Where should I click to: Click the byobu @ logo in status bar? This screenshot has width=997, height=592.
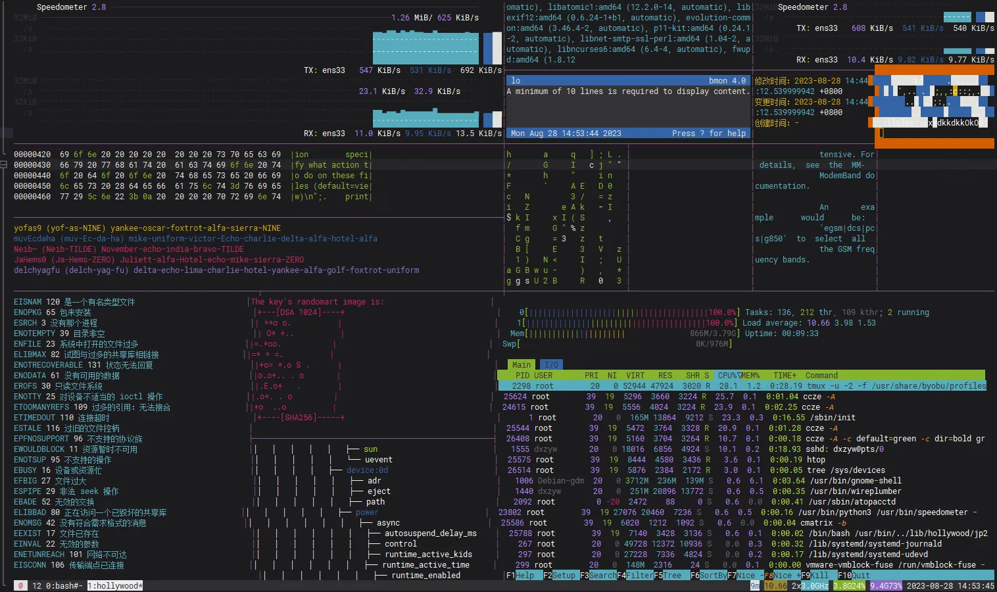coord(20,585)
